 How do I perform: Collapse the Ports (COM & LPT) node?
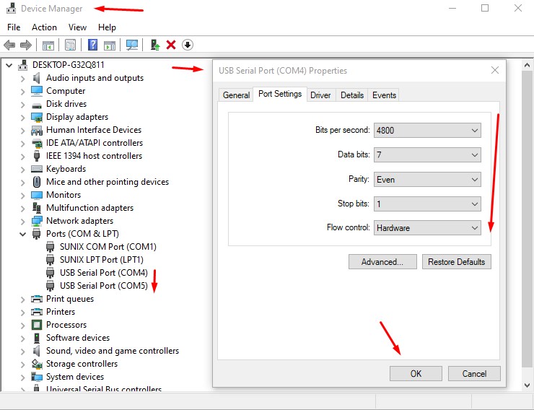[x=23, y=234]
